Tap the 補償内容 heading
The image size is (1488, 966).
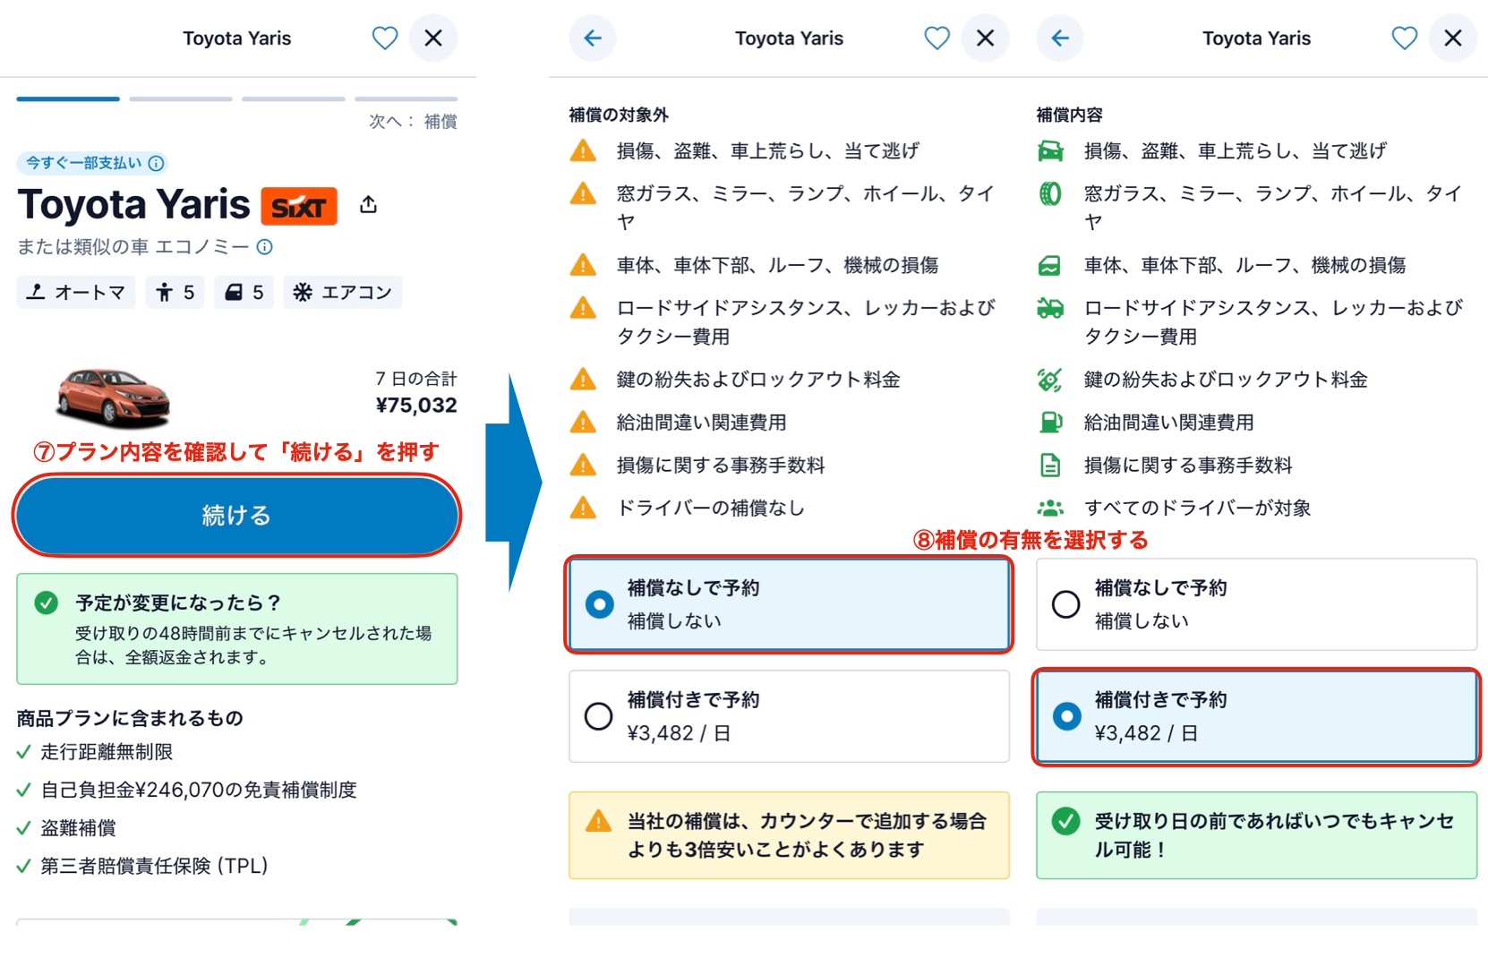pyautogui.click(x=1069, y=115)
